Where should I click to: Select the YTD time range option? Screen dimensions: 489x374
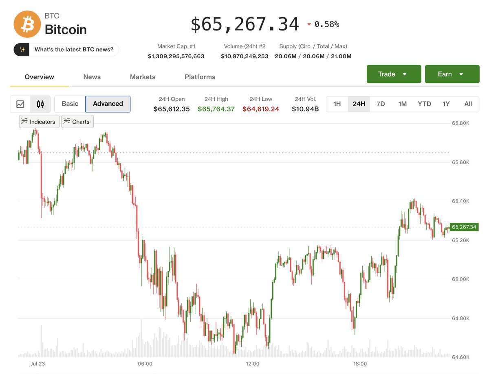424,104
